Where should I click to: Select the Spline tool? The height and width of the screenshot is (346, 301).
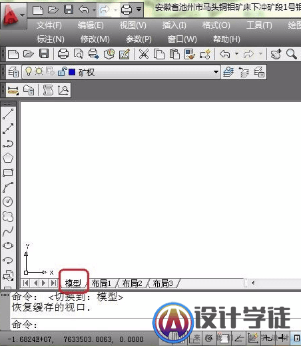(8, 231)
